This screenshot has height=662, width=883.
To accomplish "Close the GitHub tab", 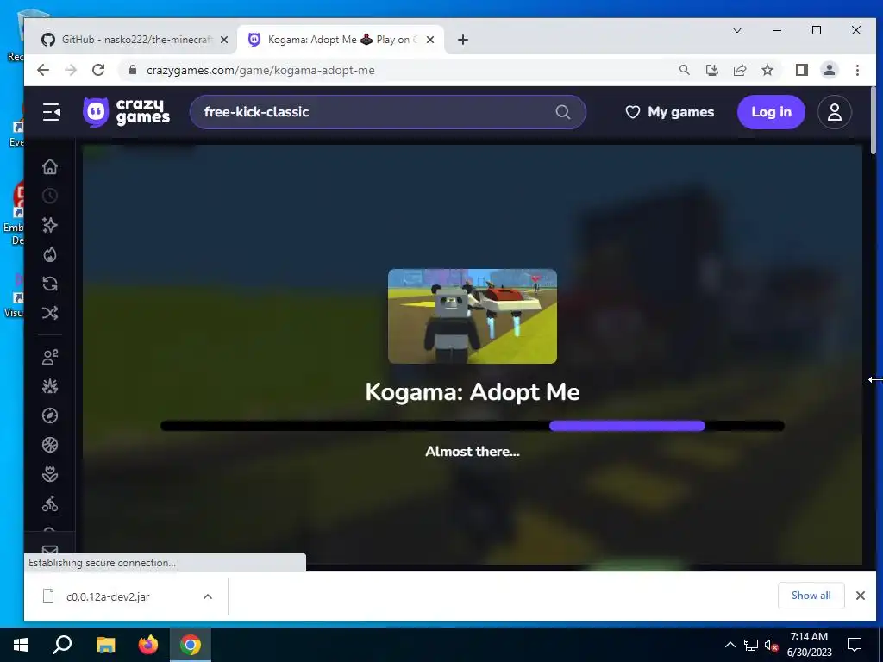I will point(224,40).
